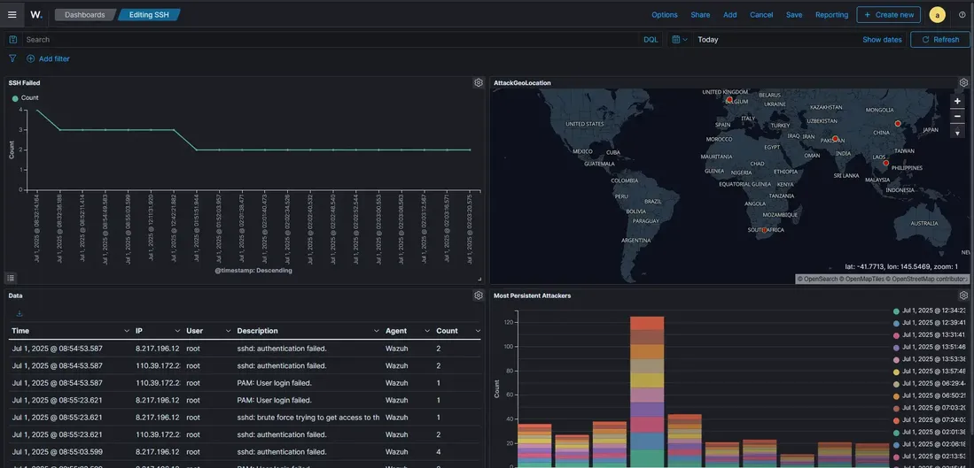
Task: Switch query language via DQL button
Action: click(651, 40)
